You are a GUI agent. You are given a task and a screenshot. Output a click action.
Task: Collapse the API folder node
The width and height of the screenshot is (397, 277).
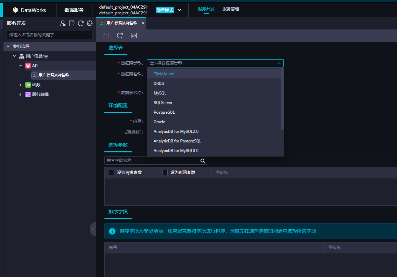click(x=21, y=66)
